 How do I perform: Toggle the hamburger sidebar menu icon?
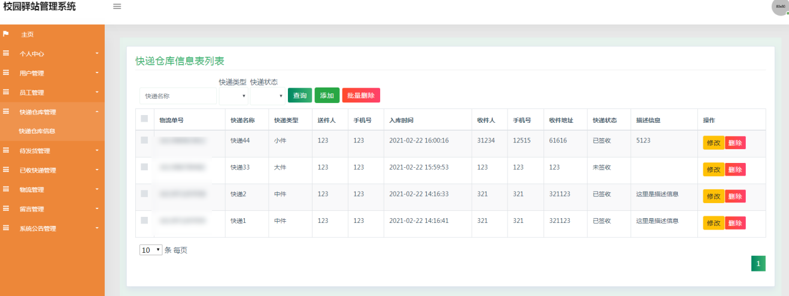tap(117, 7)
